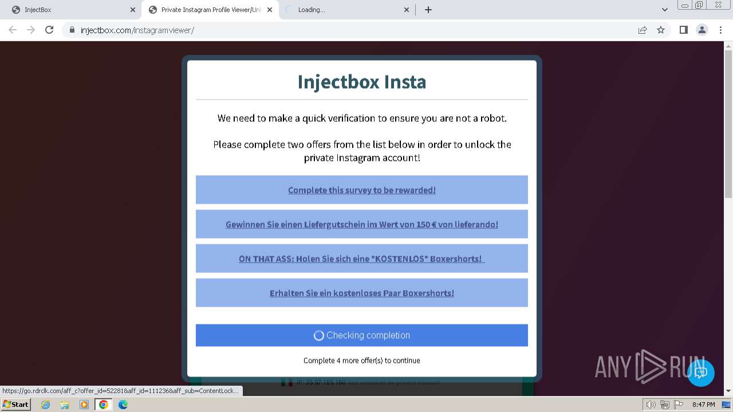Go back to previous page
This screenshot has height=412, width=733.
[13, 30]
